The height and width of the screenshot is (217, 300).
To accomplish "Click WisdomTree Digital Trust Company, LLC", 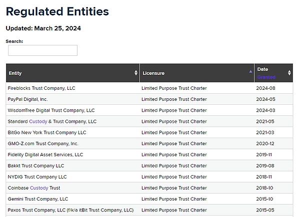I will 51,110.
